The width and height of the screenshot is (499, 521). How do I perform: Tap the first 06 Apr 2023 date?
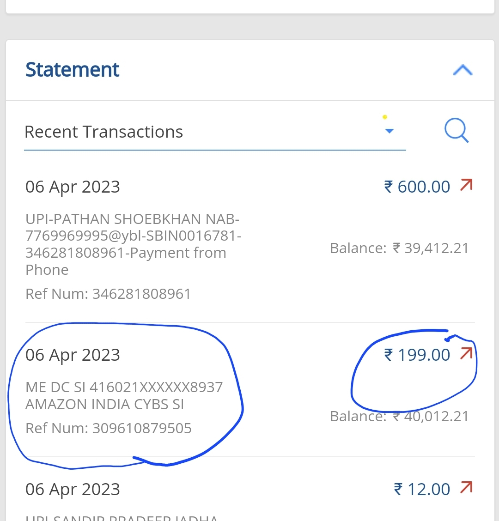coord(73,187)
